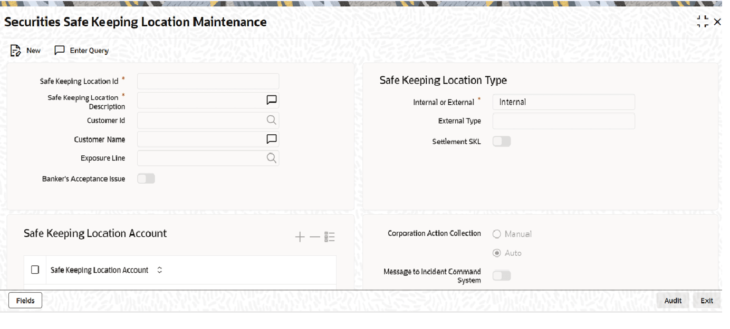Click the New record icon
Screen dimensions: 730x329
pyautogui.click(x=16, y=51)
